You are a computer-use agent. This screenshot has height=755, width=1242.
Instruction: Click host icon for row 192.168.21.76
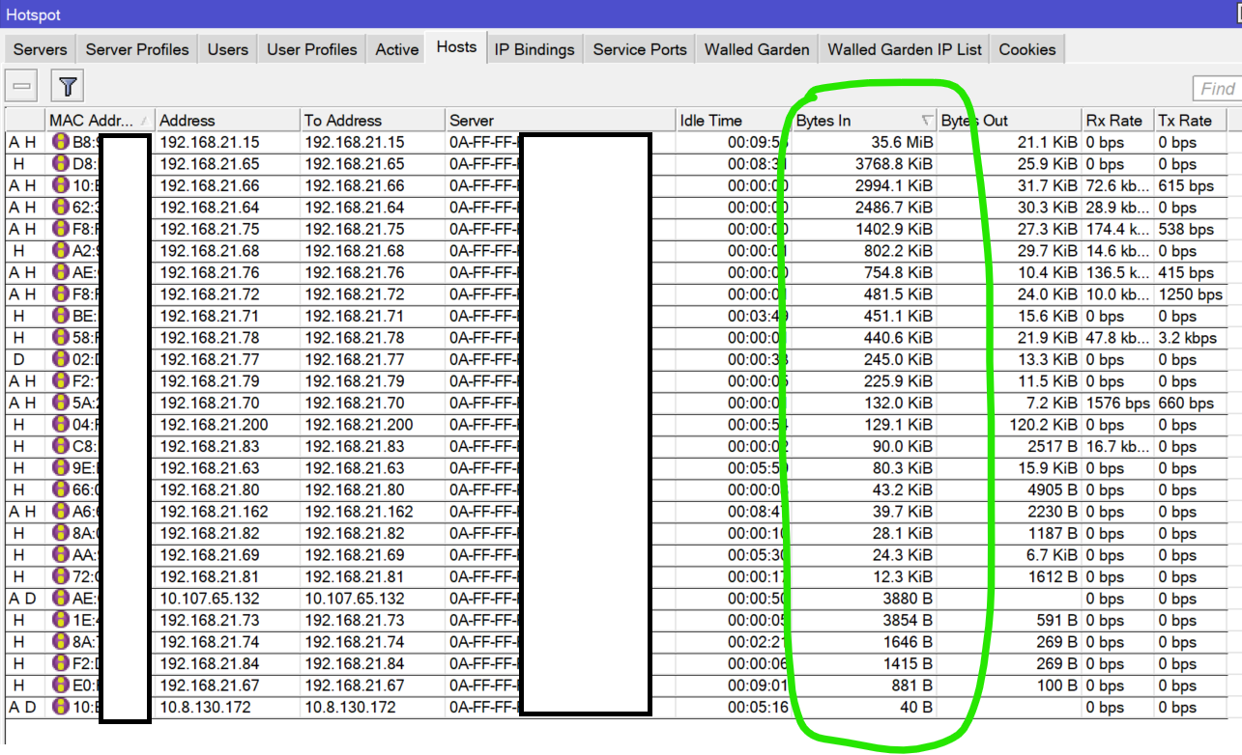60,272
